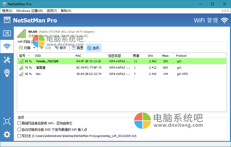Toggle the 选项 options button
Viewport: 231px width, 147px height.
94,48
